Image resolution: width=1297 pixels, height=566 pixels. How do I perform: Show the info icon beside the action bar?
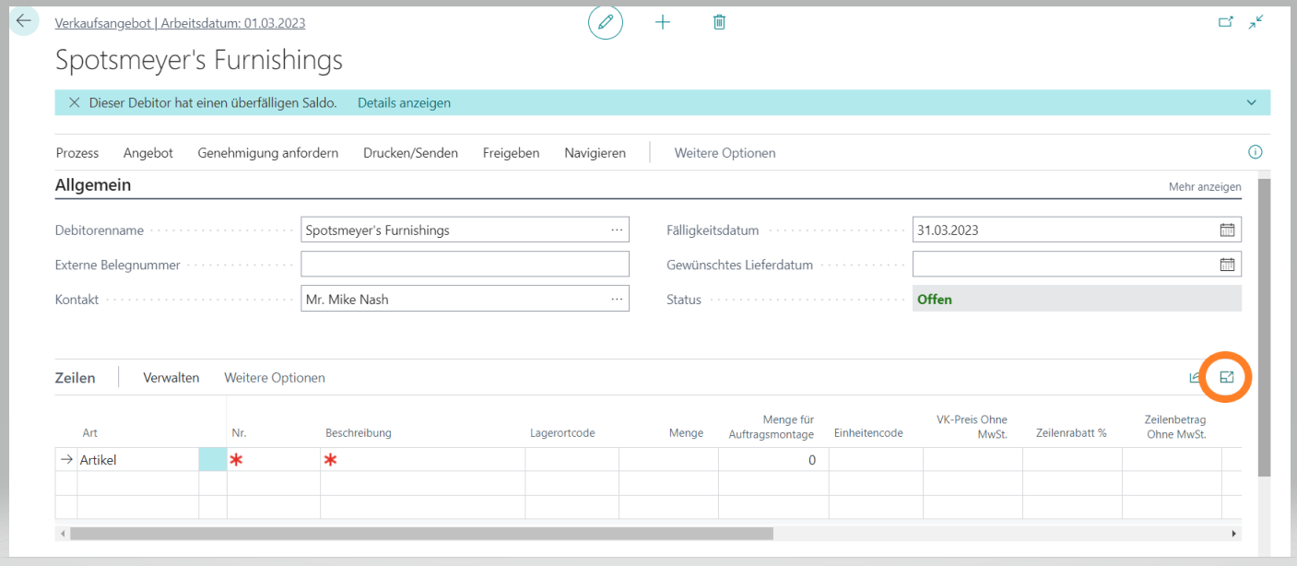[1255, 152]
